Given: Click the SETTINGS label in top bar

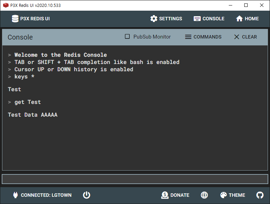Looking at the screenshot, I should coord(170,19).
